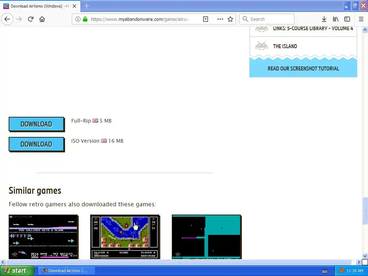Click the vertical scrollbar up arrow

pos(365,29)
